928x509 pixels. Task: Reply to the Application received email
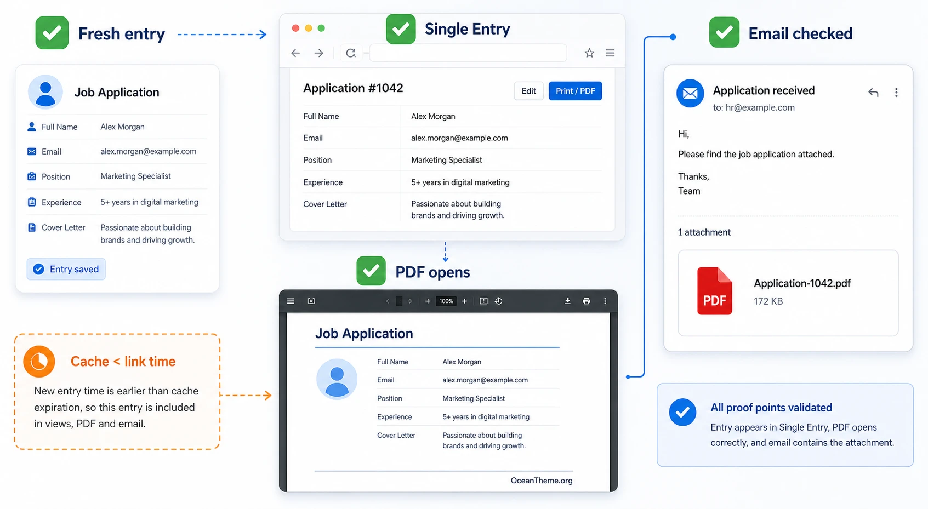[x=873, y=93]
